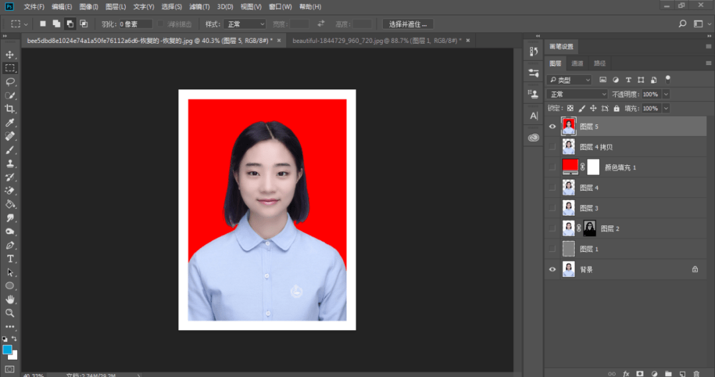Select the Clone Stamp tool
The image size is (715, 377).
(x=9, y=163)
